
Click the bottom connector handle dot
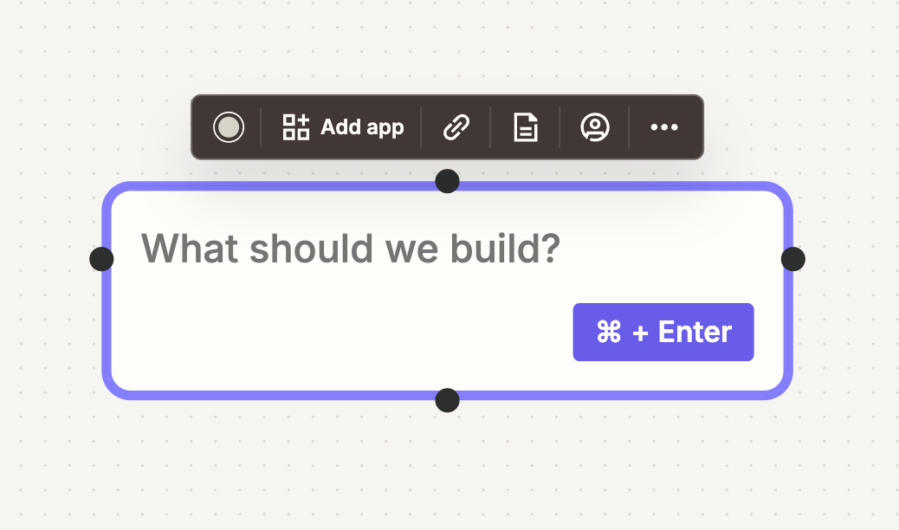tap(447, 400)
